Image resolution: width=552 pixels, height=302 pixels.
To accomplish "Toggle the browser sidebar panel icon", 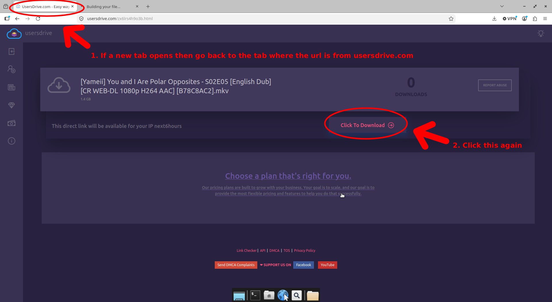I will coord(7,19).
